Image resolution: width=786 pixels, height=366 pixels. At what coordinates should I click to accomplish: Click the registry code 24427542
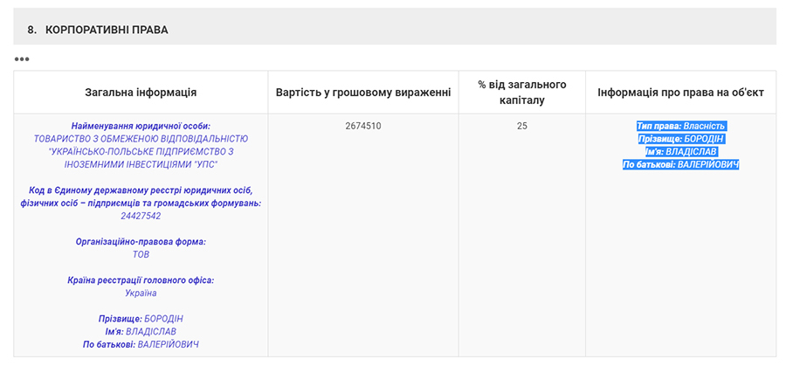coord(141,216)
